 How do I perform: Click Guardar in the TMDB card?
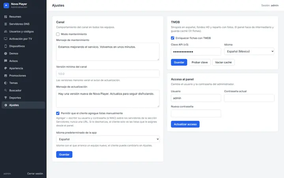[179, 62]
